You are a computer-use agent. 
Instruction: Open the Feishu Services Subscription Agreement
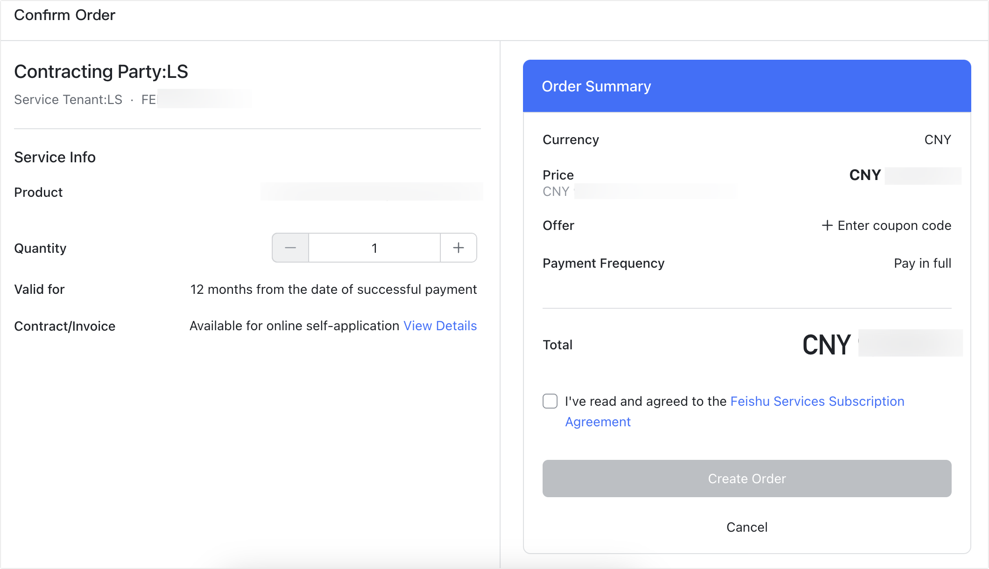click(817, 401)
